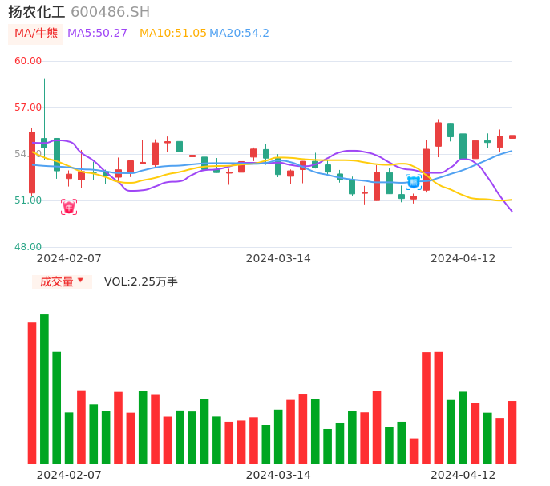Click the 48.00 price axis label
This screenshot has width=550, height=486.
tap(28, 247)
